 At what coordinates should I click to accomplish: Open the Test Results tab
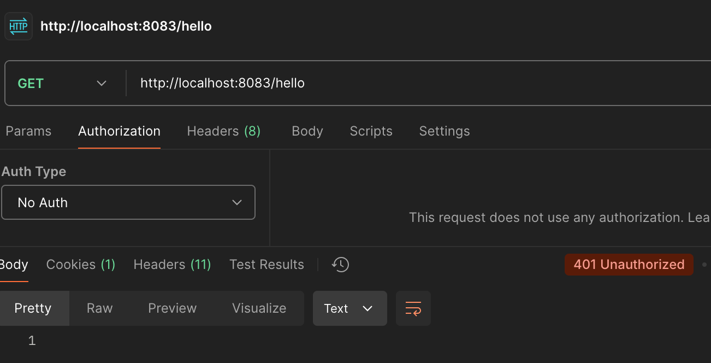[x=266, y=265]
